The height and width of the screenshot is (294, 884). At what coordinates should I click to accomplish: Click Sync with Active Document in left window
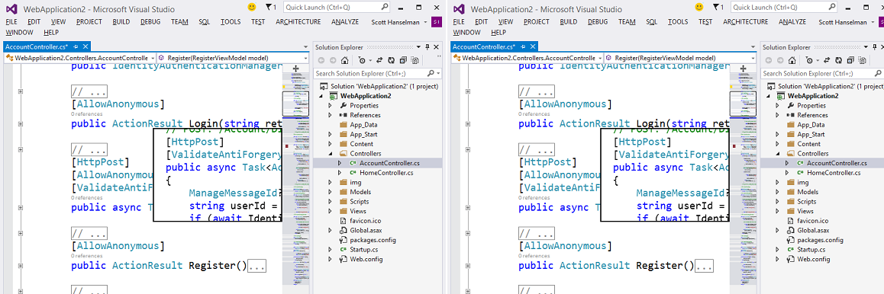[x=379, y=60]
